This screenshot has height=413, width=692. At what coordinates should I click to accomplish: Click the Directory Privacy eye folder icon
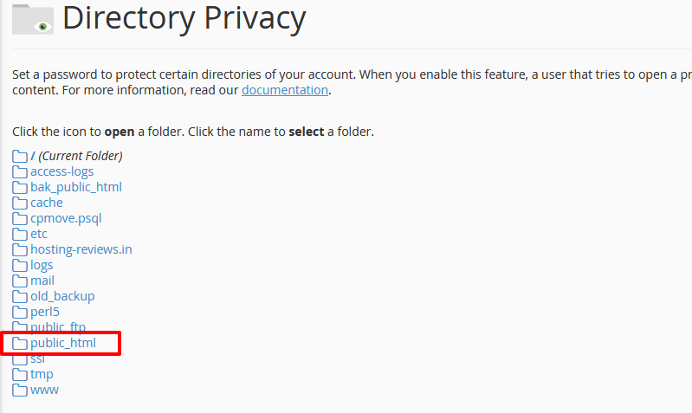point(33,19)
